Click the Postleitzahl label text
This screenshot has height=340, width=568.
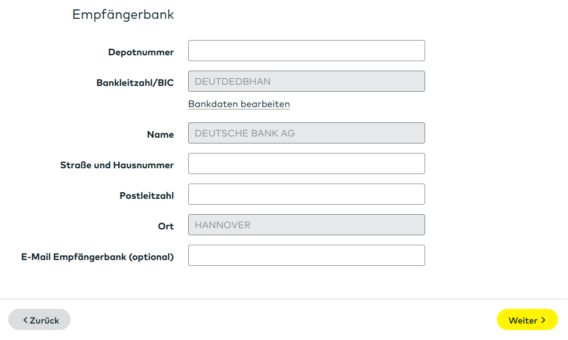146,196
